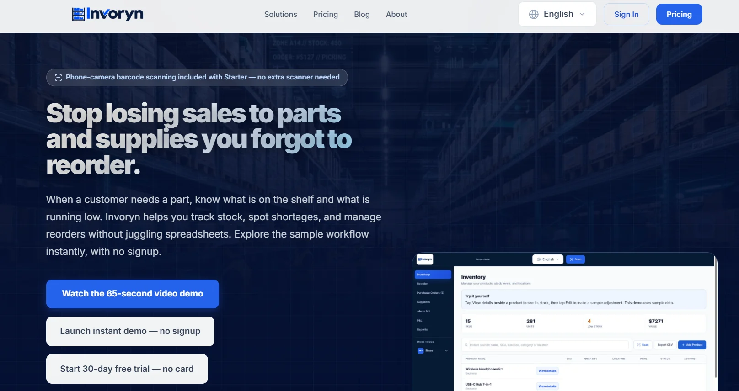Open the English language dropdown in the header
739x391 pixels.
pyautogui.click(x=557, y=14)
